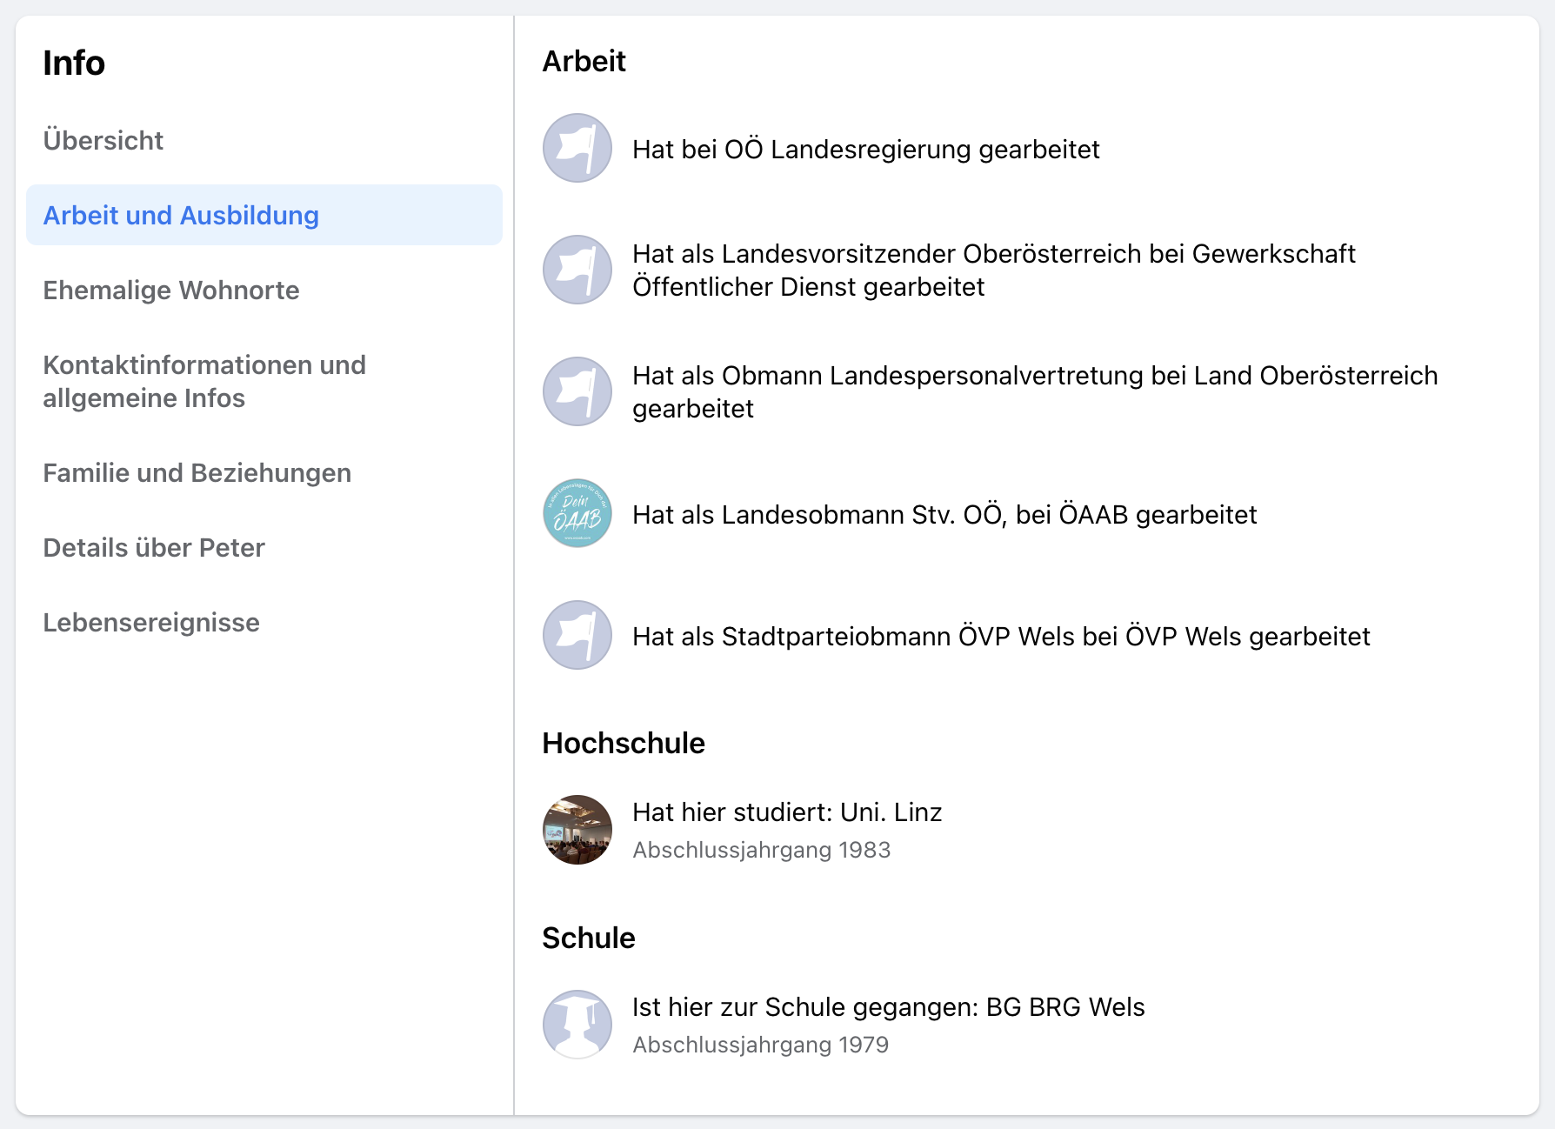Click graduation cap icon for BG BRG Wels
The width and height of the screenshot is (1555, 1129).
(x=577, y=1025)
